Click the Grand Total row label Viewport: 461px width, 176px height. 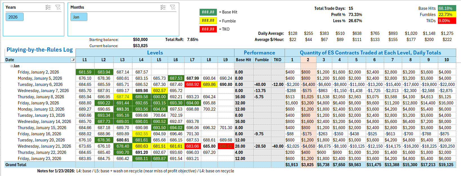point(16,165)
